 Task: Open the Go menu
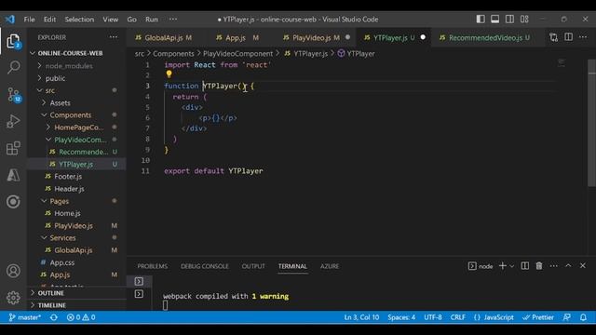pyautogui.click(x=131, y=20)
